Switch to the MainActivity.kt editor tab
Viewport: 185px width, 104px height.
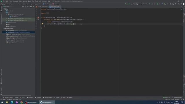55,7
